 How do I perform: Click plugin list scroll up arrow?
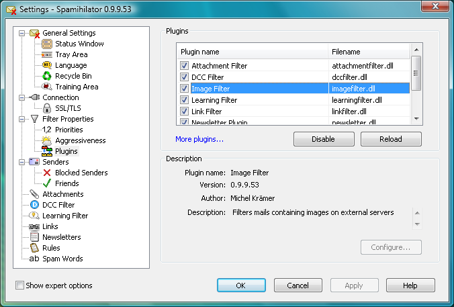[416, 50]
